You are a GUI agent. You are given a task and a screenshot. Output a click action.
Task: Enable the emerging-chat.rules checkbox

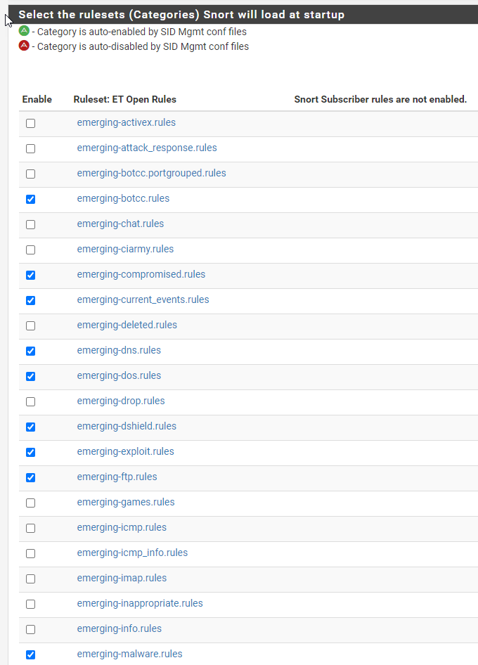click(30, 225)
